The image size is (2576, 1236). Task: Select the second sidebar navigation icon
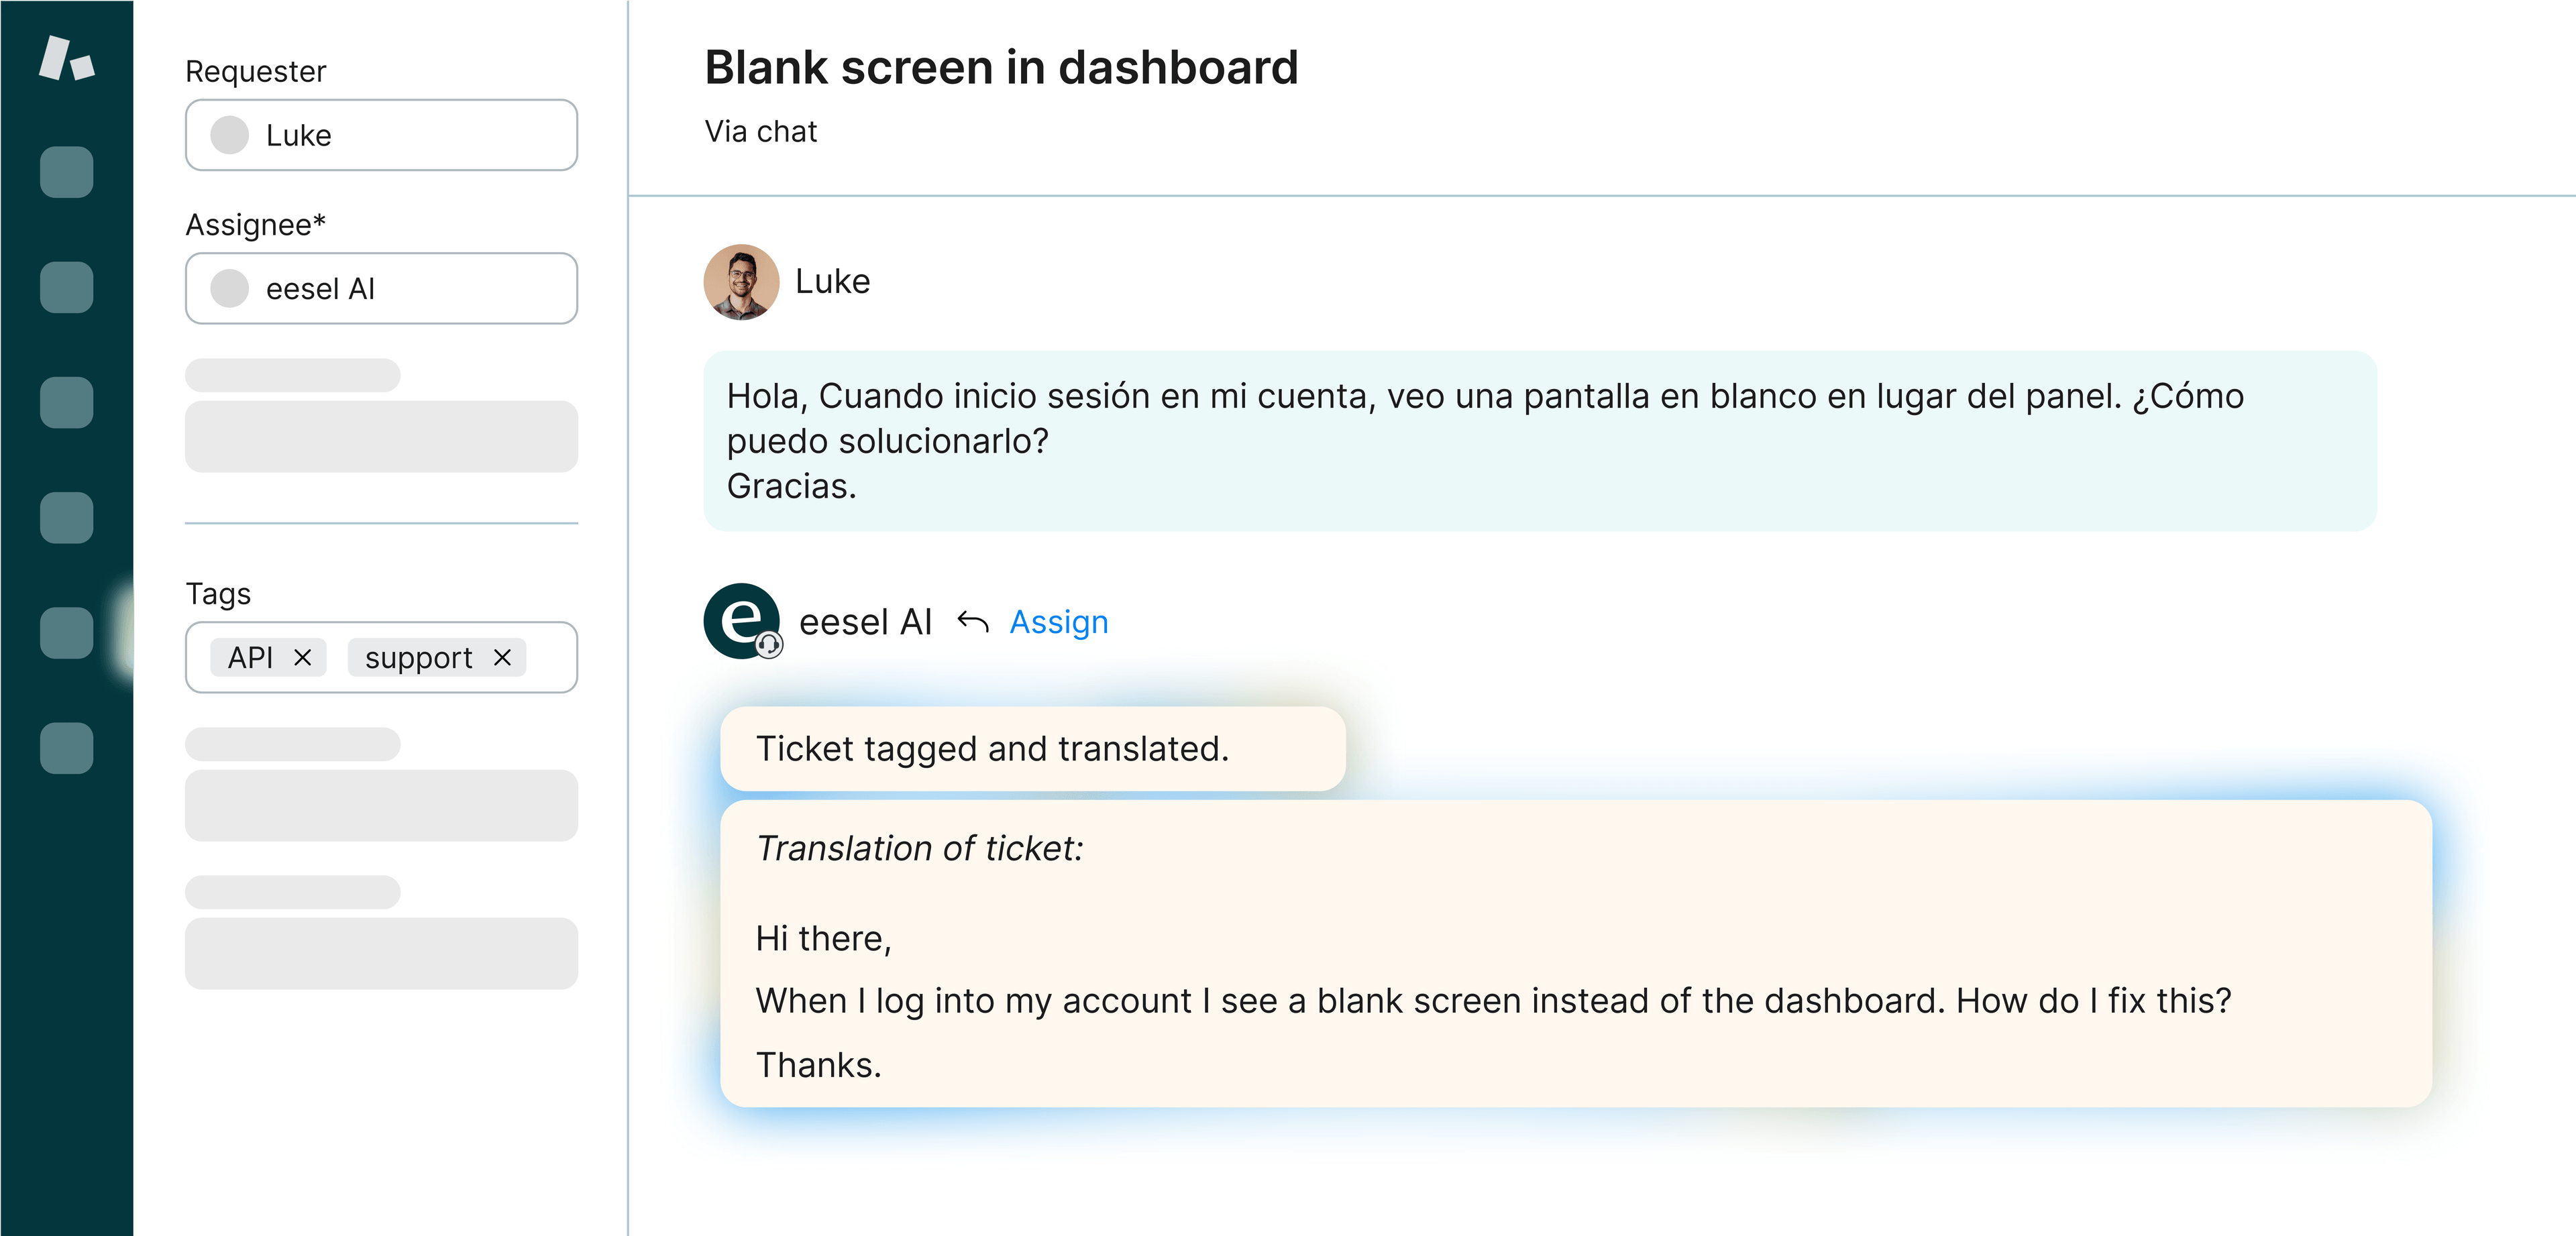[x=67, y=287]
